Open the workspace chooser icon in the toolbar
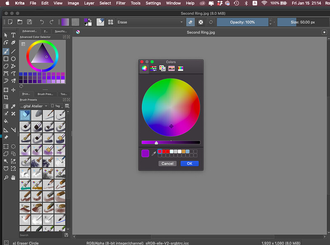330x245 pixels. [111, 22]
